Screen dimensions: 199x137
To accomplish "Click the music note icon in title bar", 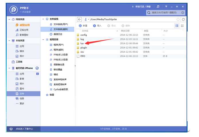I will [158, 7].
